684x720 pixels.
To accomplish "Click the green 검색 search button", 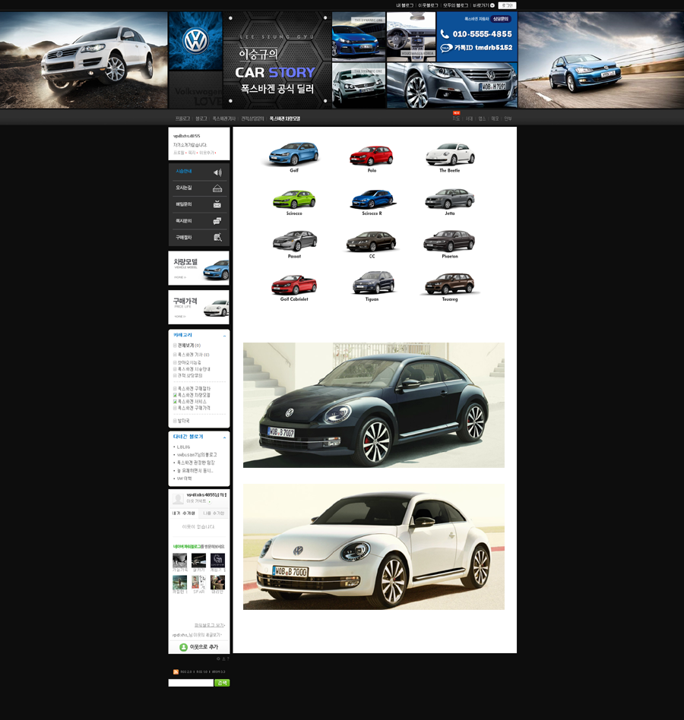I will pos(222,683).
